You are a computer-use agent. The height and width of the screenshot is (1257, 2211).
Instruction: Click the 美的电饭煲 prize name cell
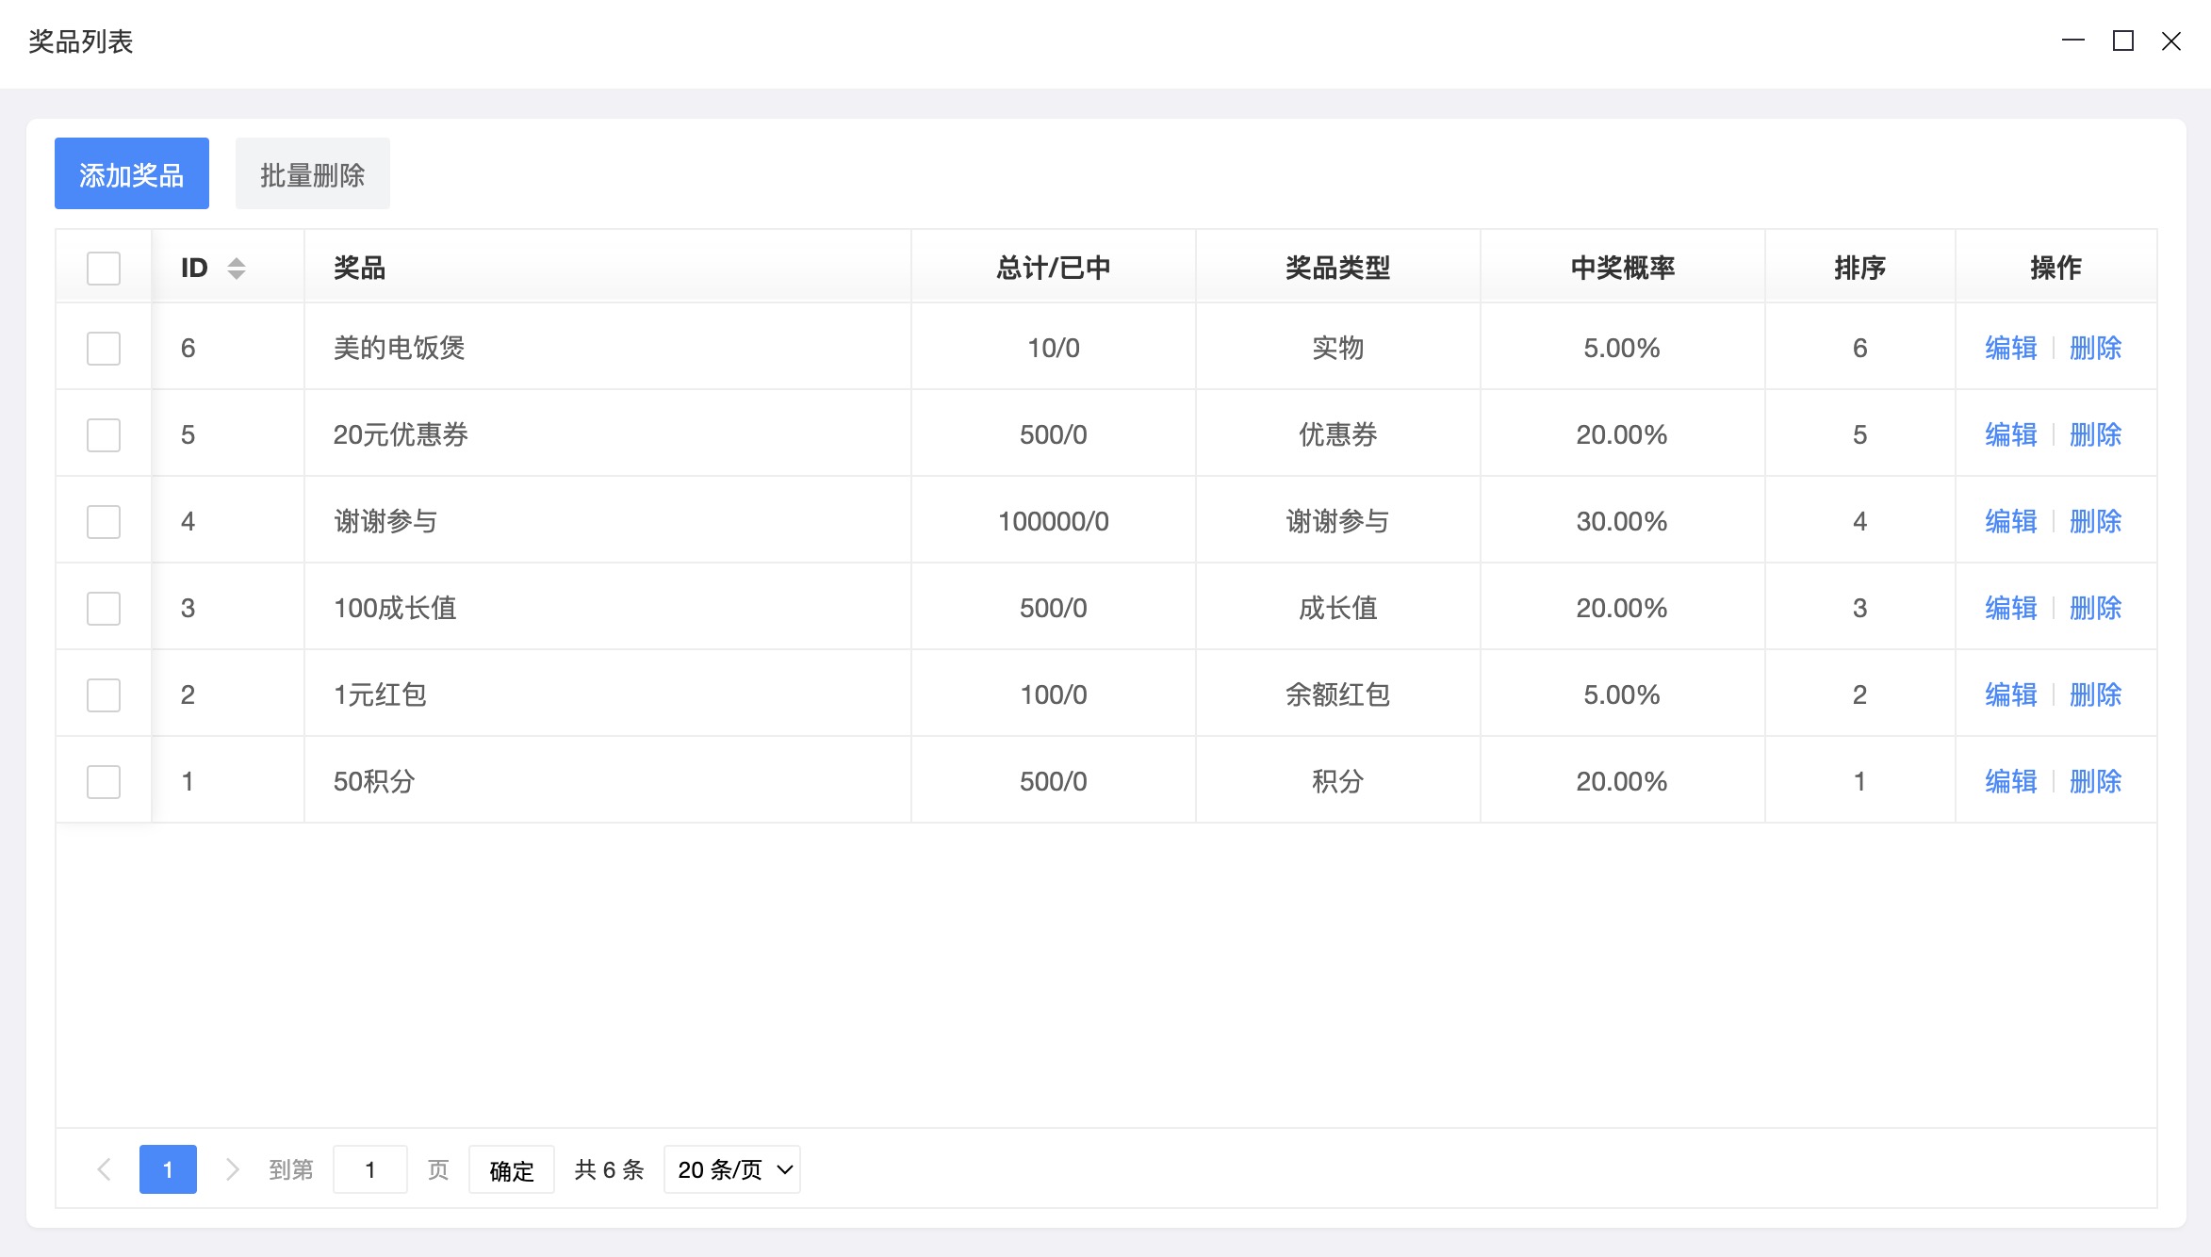coord(608,348)
